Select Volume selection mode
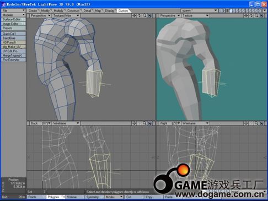The height and width of the screenshot is (201, 268). coord(75,197)
